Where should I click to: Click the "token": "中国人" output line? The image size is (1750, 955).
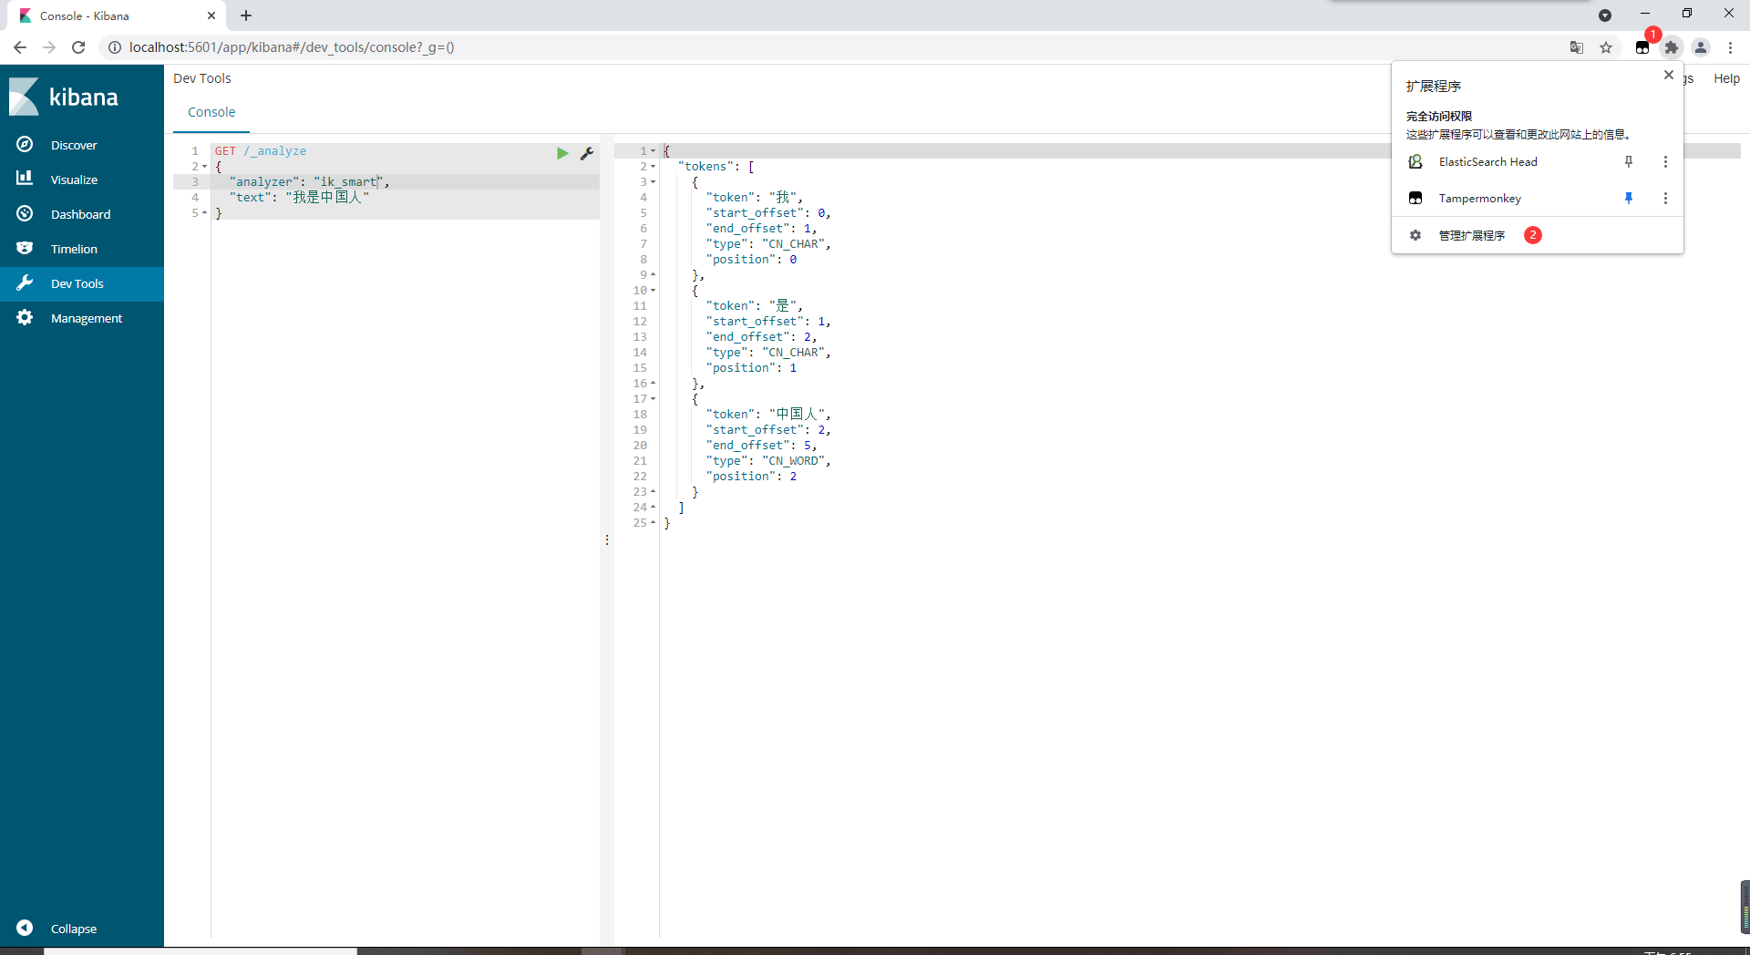point(768,415)
